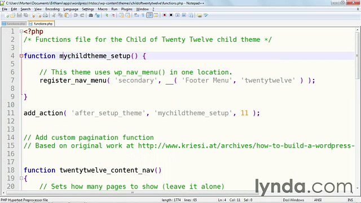Click the kriesi.at URL comment on line 15

coord(246,145)
